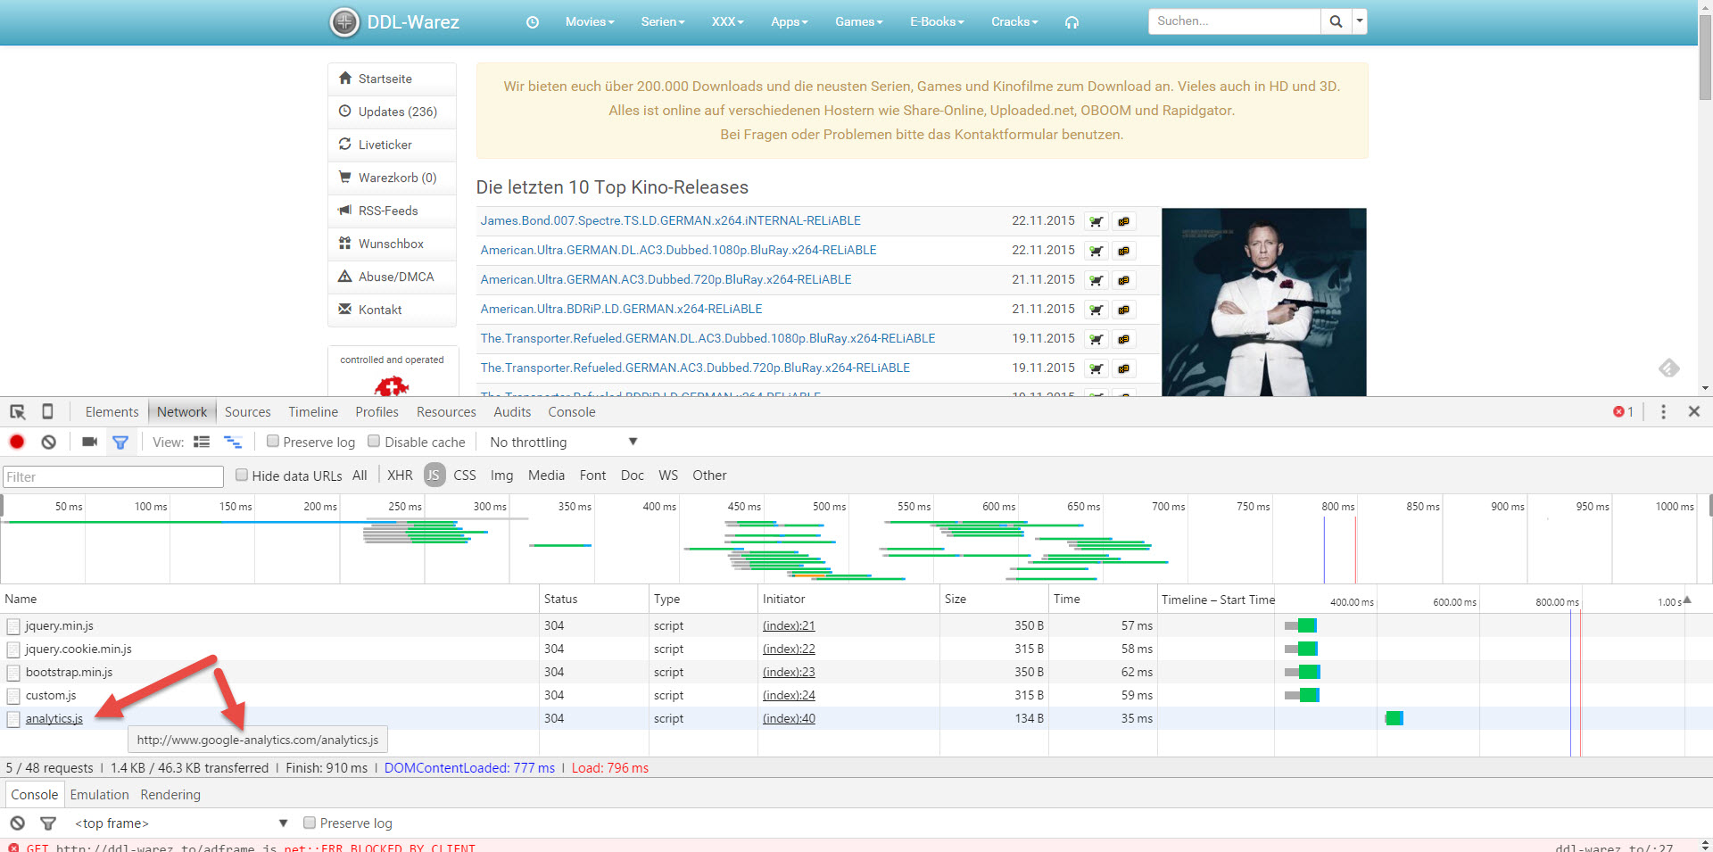The image size is (1713, 852).
Task: Enable Disable cache checkbox
Action: (x=374, y=441)
